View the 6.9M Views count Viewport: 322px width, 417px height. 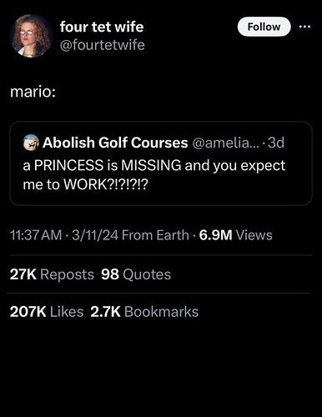(x=236, y=235)
